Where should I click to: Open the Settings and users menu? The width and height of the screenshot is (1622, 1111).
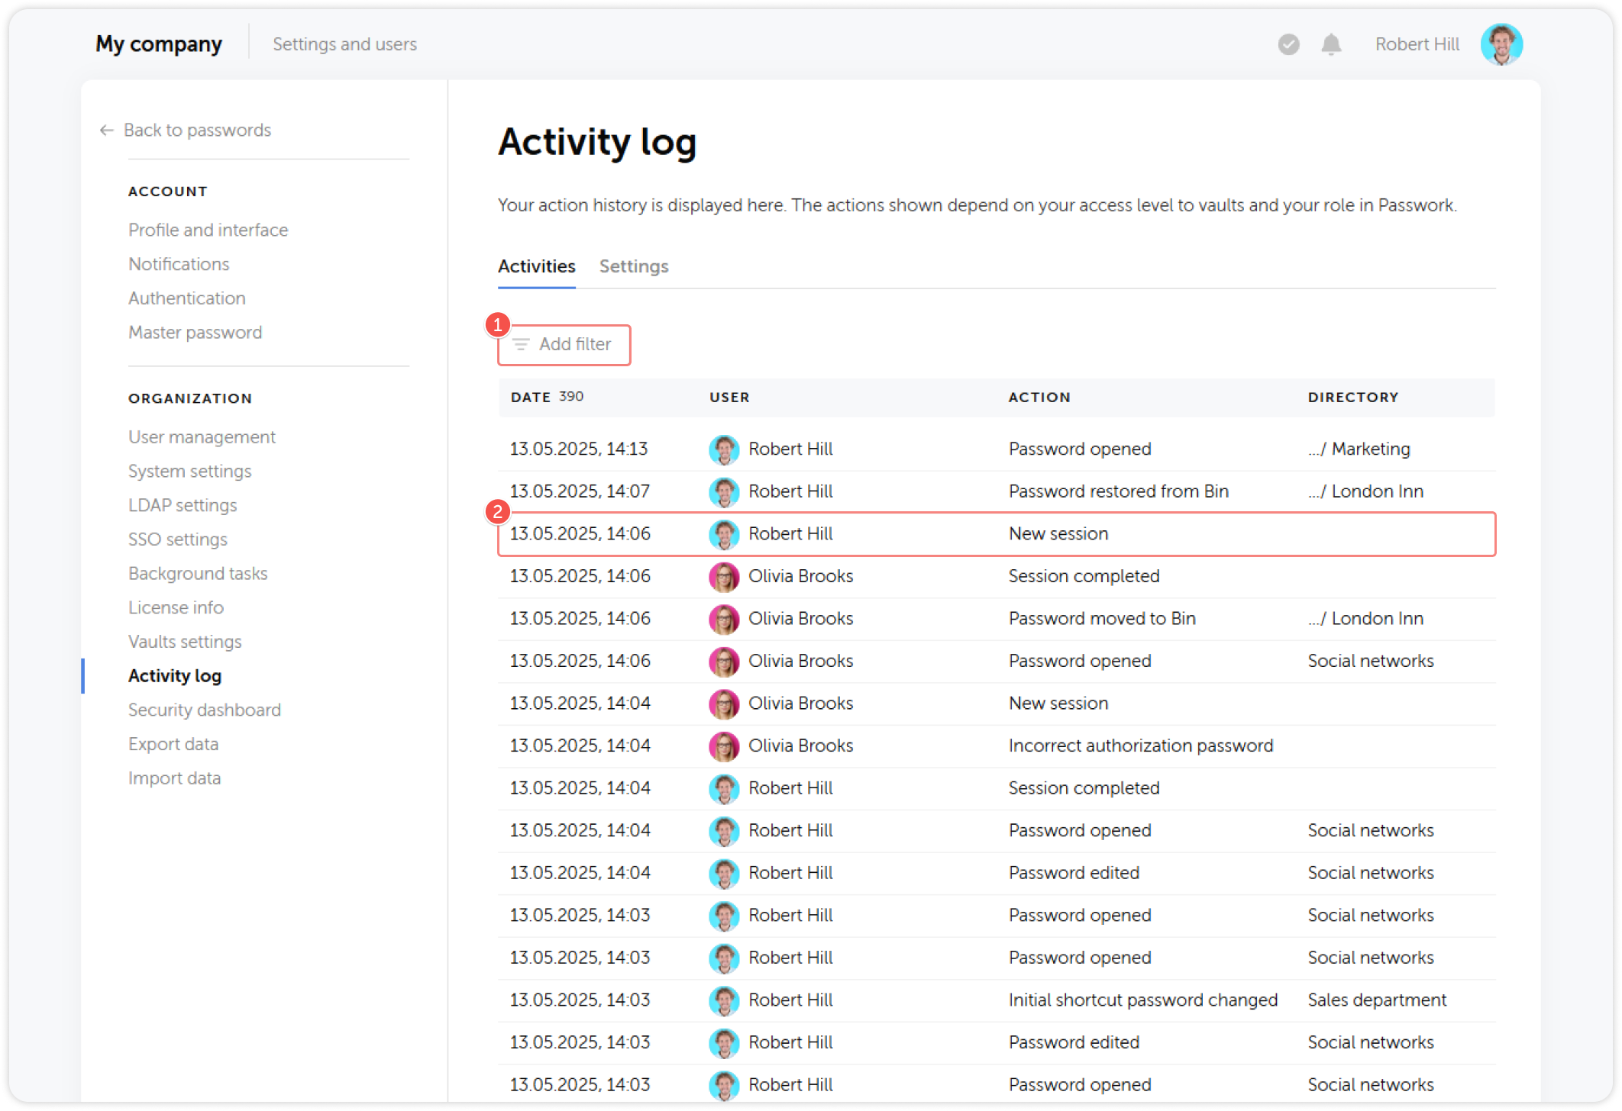click(x=344, y=43)
